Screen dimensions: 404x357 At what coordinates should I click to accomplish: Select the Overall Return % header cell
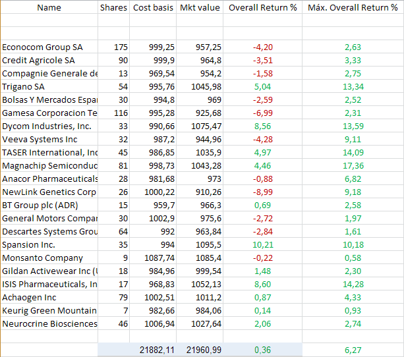tap(263, 7)
